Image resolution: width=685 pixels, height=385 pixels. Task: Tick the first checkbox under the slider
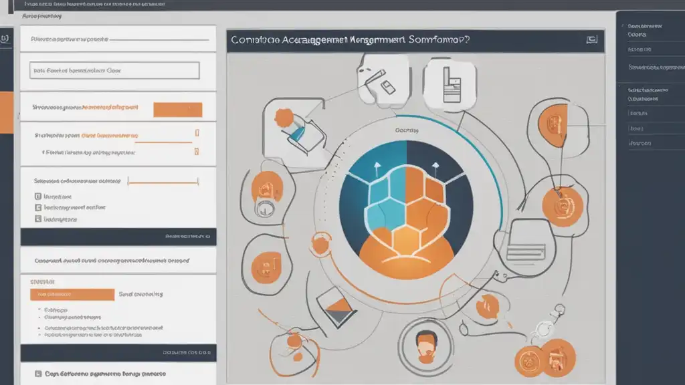[38, 197]
